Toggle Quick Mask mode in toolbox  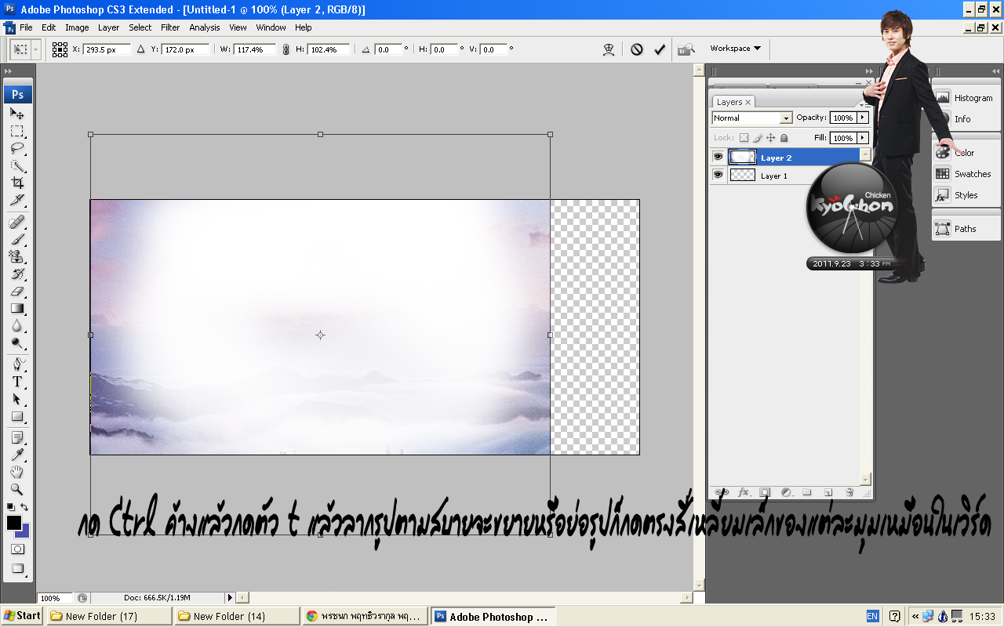[x=17, y=549]
